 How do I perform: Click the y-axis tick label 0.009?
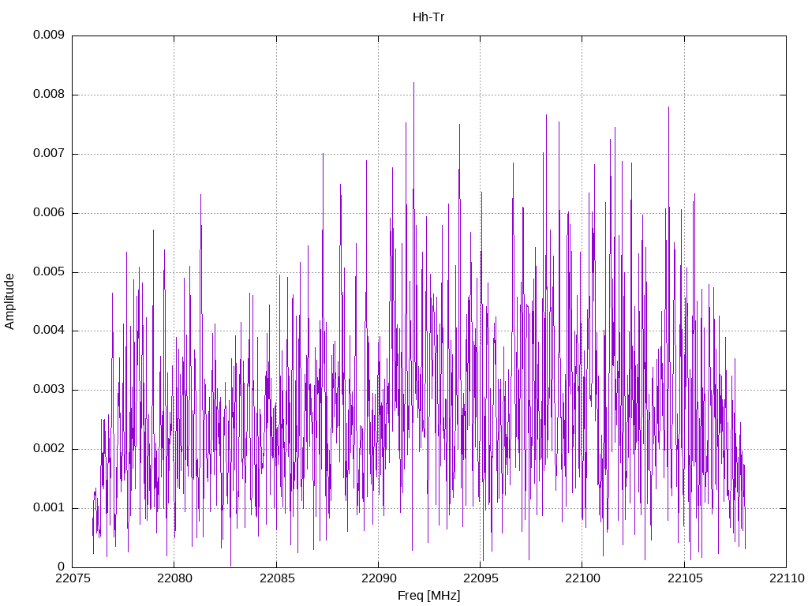click(49, 35)
